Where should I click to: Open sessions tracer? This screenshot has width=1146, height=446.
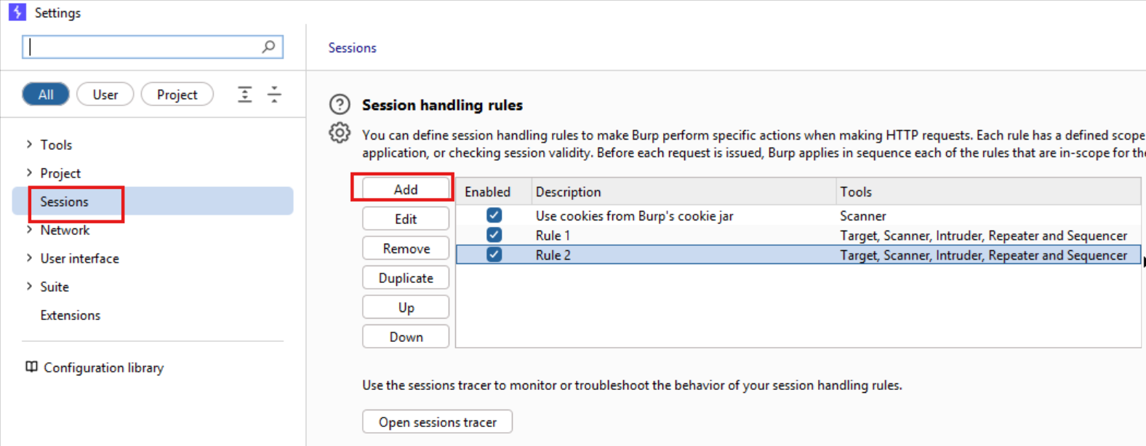[x=437, y=422]
